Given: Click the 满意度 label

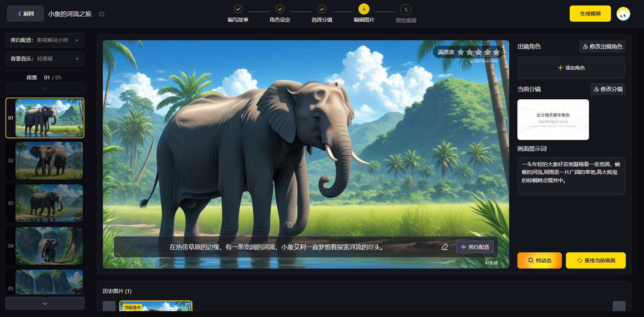Looking at the screenshot, I should tap(446, 52).
